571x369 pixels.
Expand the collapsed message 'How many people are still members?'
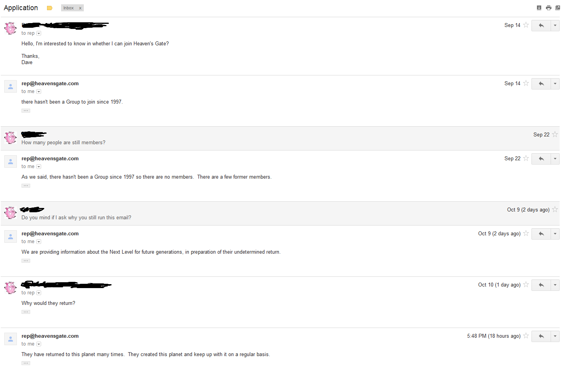click(x=280, y=138)
